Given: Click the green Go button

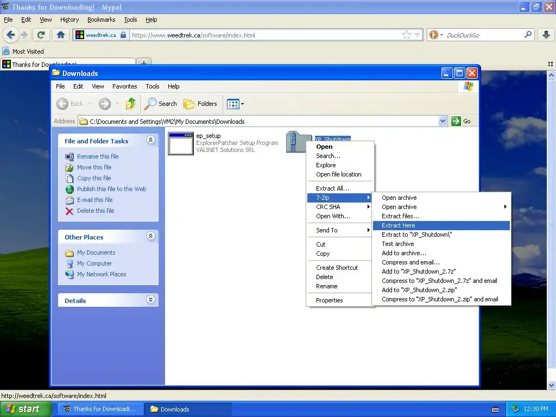Looking at the screenshot, I should pyautogui.click(x=461, y=121).
